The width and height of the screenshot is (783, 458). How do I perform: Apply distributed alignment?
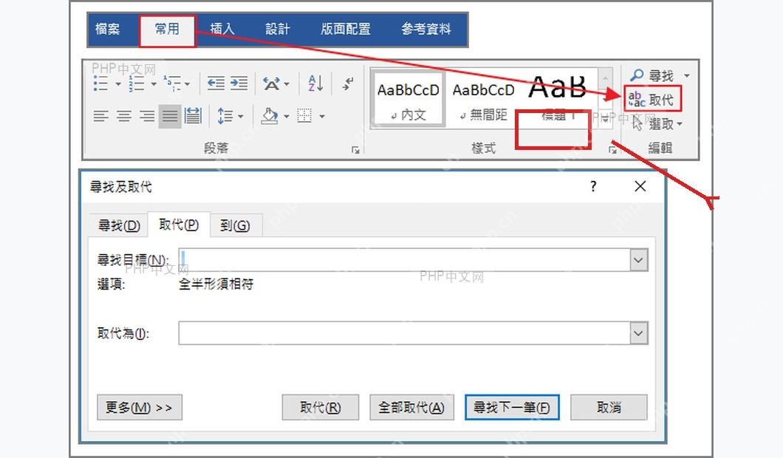click(193, 116)
